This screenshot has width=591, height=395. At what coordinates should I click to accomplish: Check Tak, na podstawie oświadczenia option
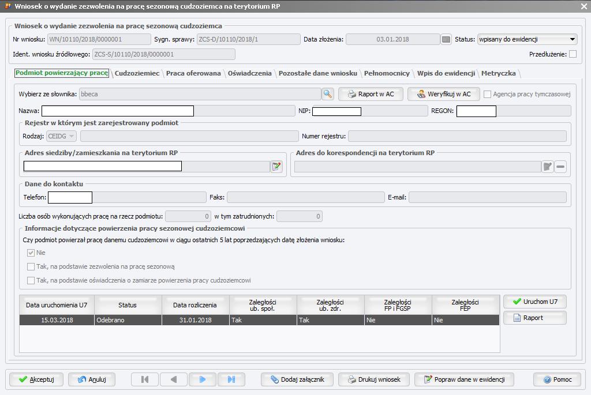[31, 280]
